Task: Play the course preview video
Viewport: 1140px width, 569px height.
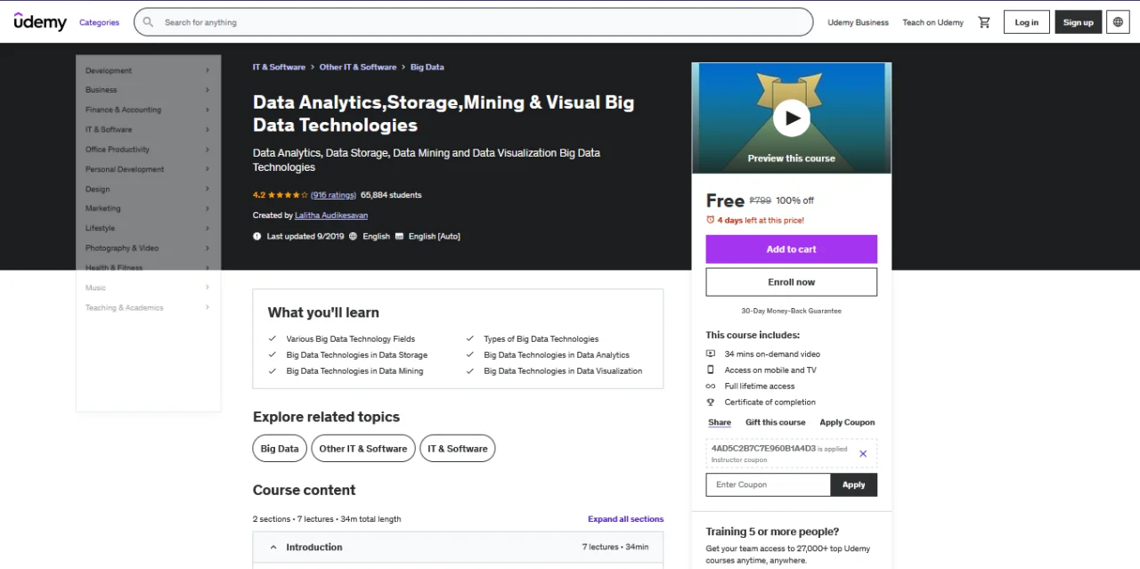Action: [x=791, y=118]
